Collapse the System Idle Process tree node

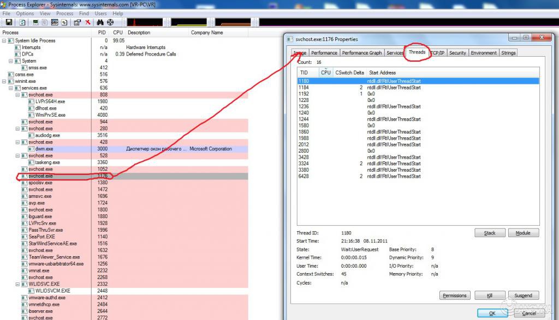click(4, 40)
